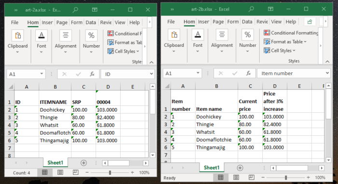Expand formula bar in art-2b
This screenshot has width=338, height=184.
327,73
